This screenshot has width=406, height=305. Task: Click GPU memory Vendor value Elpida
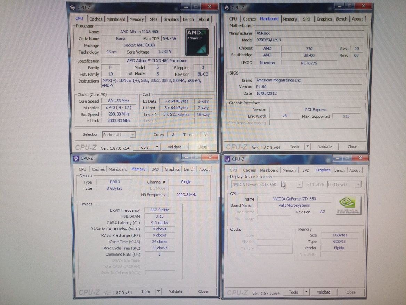tap(339, 248)
